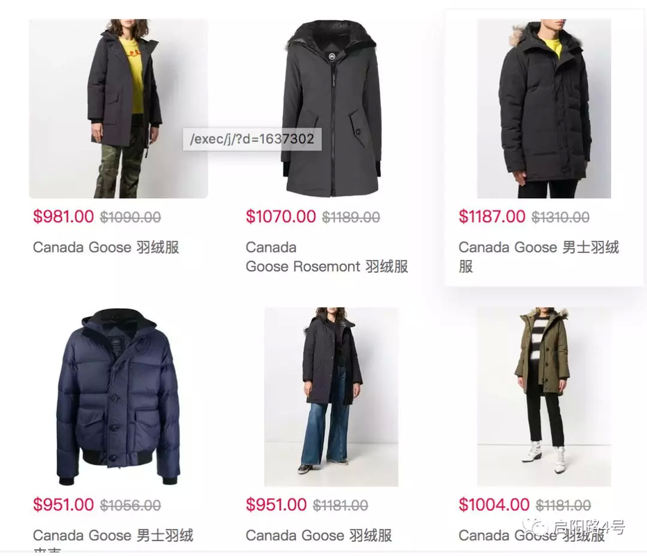Image resolution: width=647 pixels, height=556 pixels.
Task: Click the $1070.00 sale price
Action: [281, 217]
